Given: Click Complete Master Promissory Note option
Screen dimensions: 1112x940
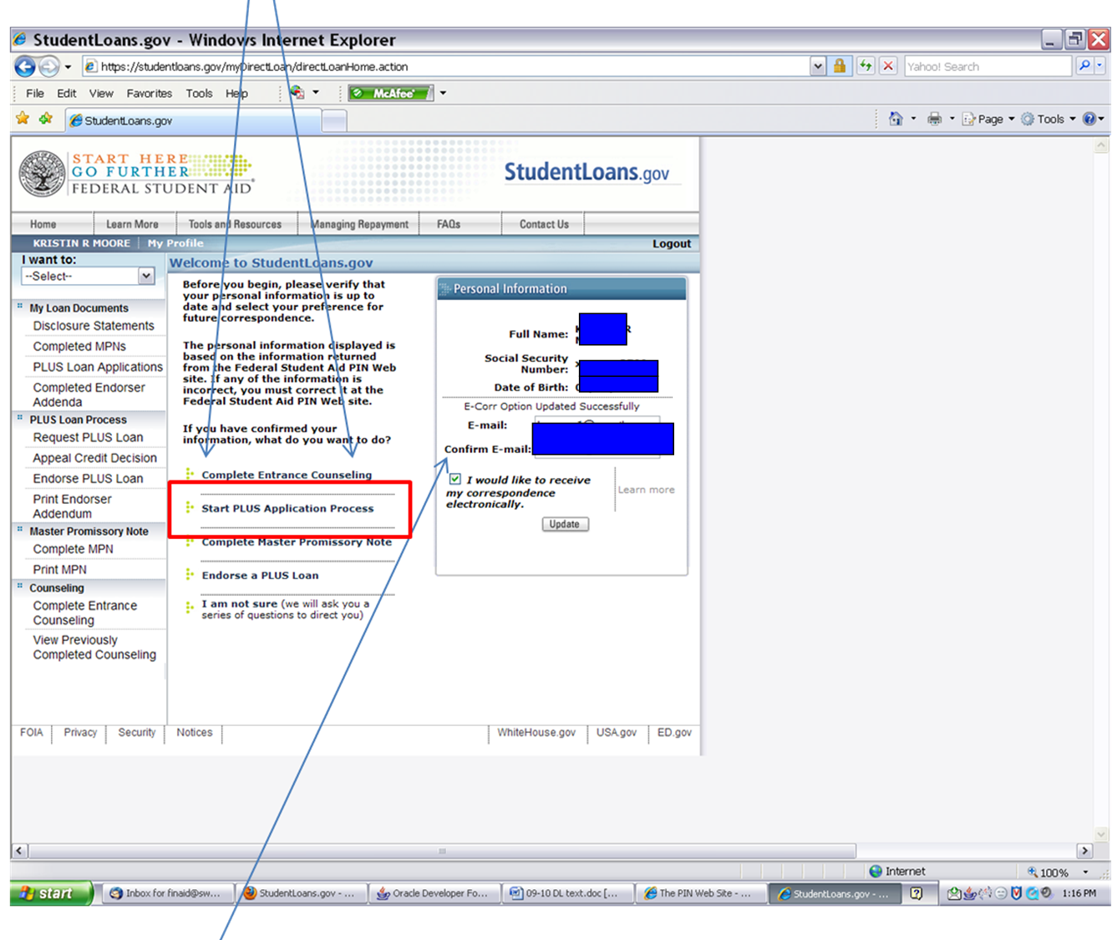Looking at the screenshot, I should click(297, 541).
